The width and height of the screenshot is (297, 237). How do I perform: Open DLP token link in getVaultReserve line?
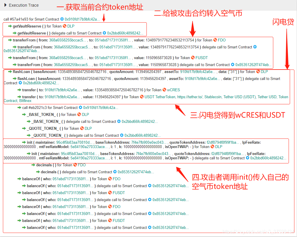(x=71, y=26)
